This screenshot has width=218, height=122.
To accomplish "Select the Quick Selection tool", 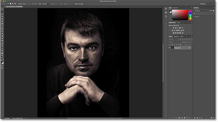I will [x=2, y=16].
